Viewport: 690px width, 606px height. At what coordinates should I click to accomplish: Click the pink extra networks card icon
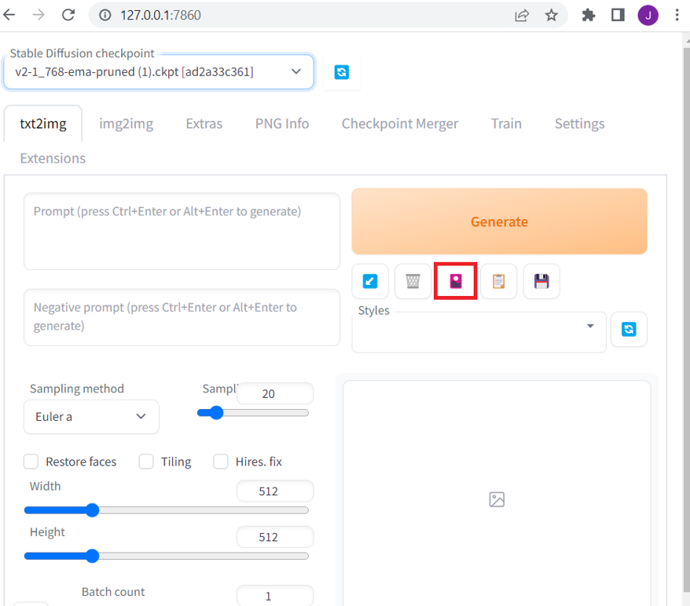click(456, 281)
